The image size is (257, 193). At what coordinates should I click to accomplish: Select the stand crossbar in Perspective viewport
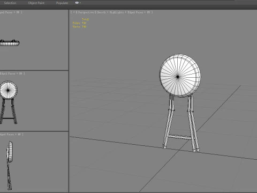tap(180, 137)
